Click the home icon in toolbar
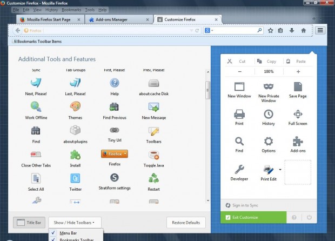Screen dimensions: 335x241 click(x=303, y=31)
